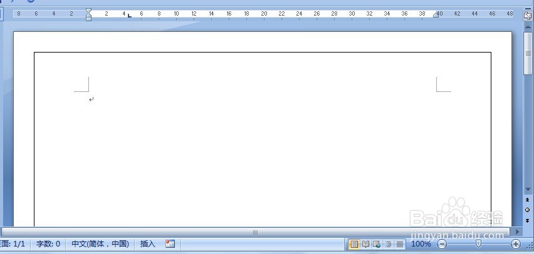Click the macro recording icon in status bar
534x254 pixels.
170,244
